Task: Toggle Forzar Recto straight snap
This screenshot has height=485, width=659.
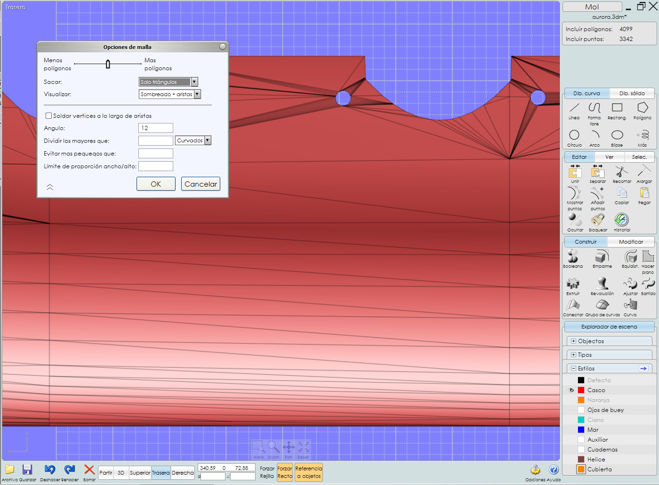Action: click(285, 472)
